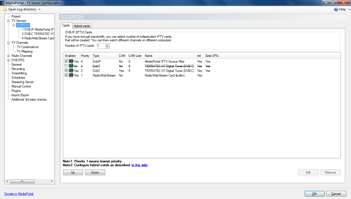This screenshot has height=199, width=351.
Task: Collapse the TV Servers tree node
Action: [x=9, y=21]
